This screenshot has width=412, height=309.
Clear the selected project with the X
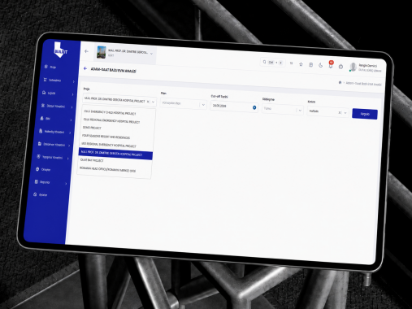click(148, 102)
